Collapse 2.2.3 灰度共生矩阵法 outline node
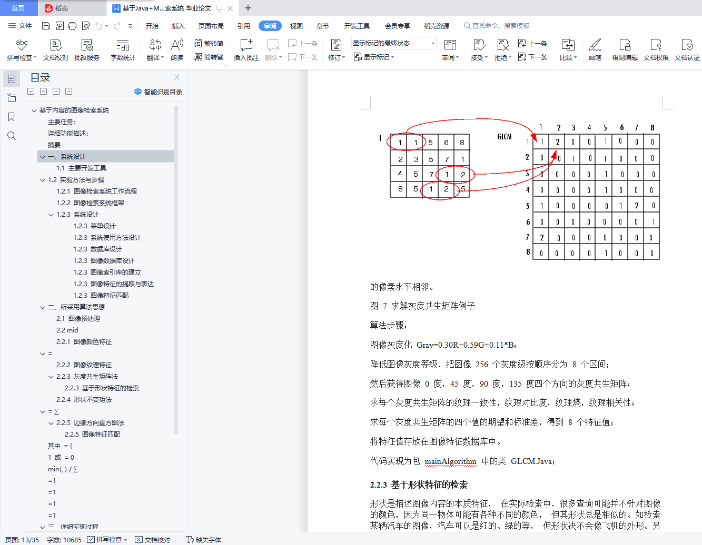The image size is (702, 545). [51, 377]
